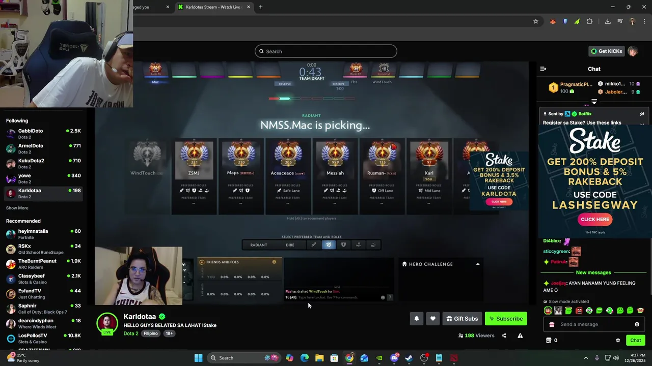This screenshot has width=652, height=366.
Task: Click the Get KICKs button
Action: click(606, 51)
